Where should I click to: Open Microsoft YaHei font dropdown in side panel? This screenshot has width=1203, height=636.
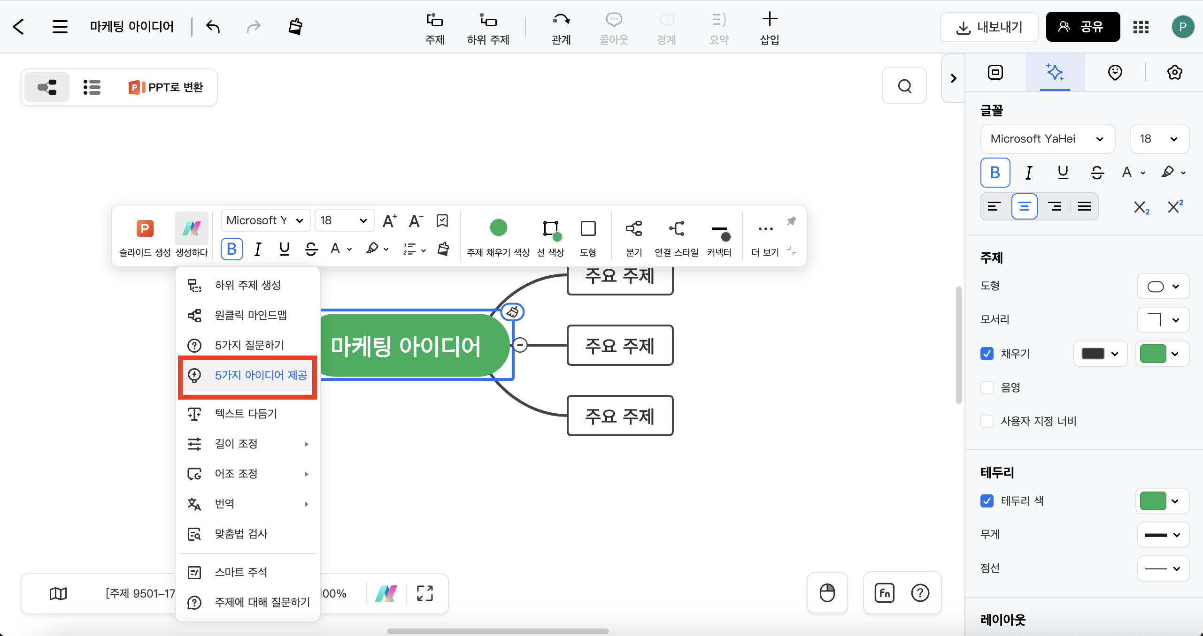(1047, 139)
